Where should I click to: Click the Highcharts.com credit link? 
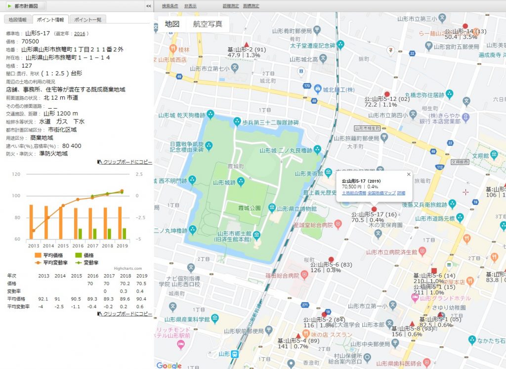tap(128, 268)
